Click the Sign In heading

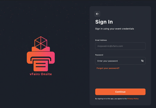coord(104,22)
